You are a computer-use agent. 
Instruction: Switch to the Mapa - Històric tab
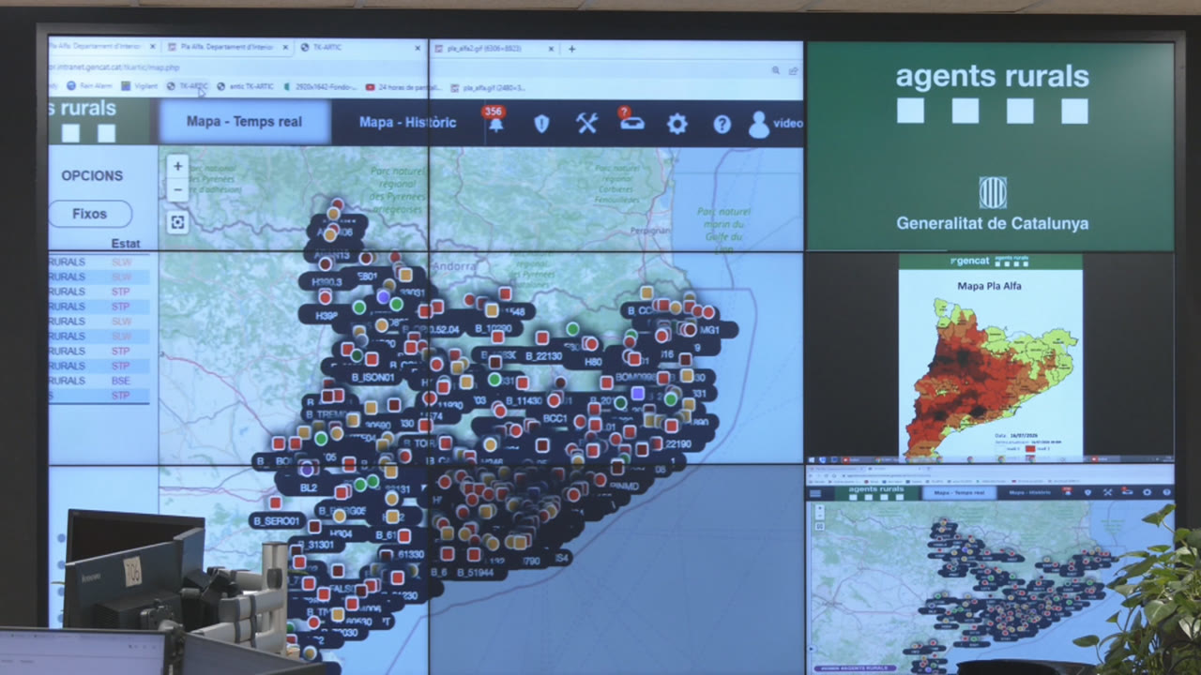pyautogui.click(x=407, y=123)
